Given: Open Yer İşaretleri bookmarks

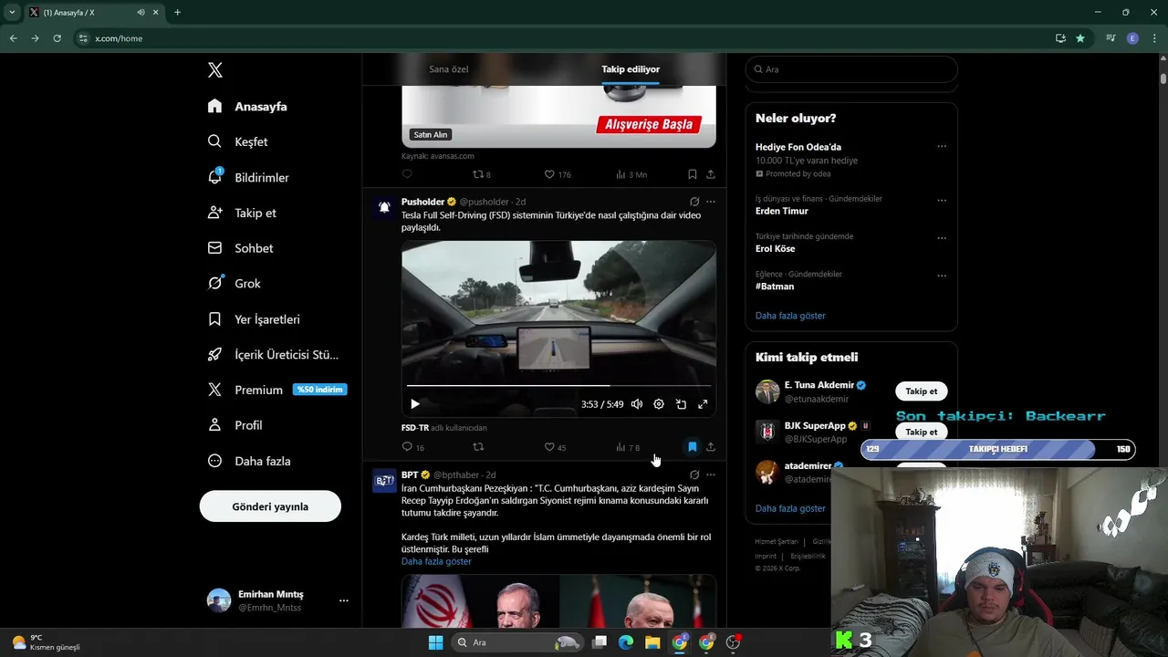Looking at the screenshot, I should (x=254, y=319).
